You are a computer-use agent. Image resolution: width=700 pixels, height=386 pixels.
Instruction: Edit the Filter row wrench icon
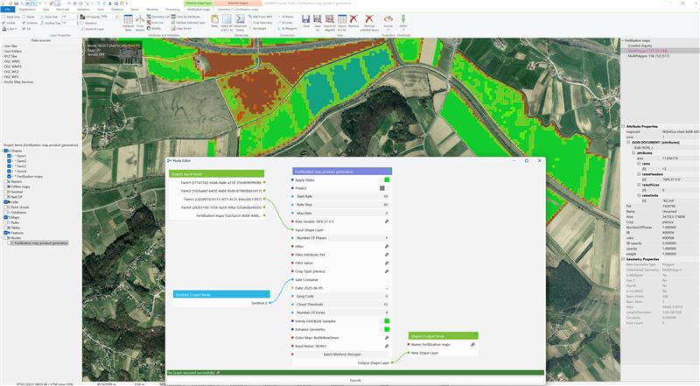coord(387,246)
